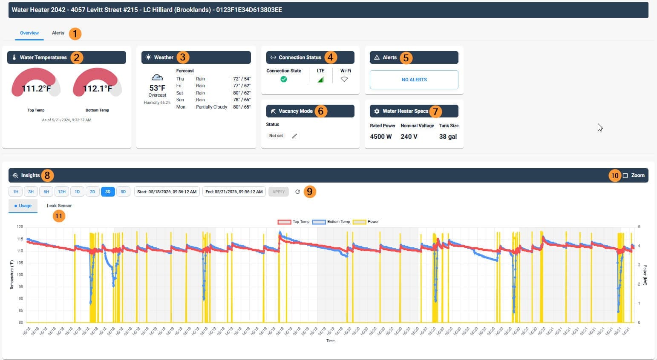This screenshot has height=360, width=657.
Task: Toggle Bottom Temp series in chart legend
Action: pyautogui.click(x=331, y=222)
